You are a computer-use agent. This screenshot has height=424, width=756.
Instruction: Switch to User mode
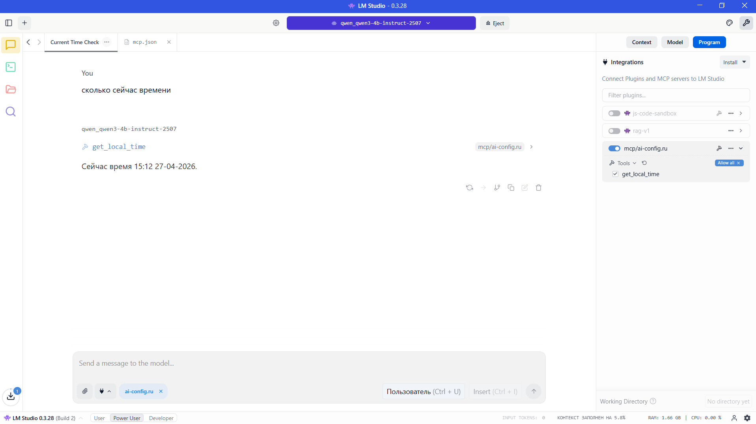click(x=99, y=418)
